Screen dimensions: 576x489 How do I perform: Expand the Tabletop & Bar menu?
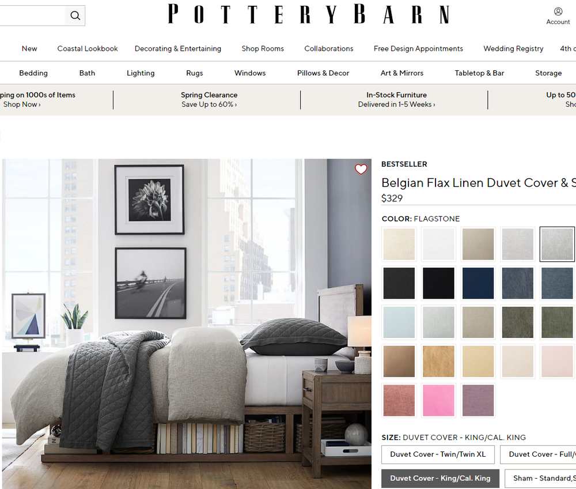tap(479, 73)
